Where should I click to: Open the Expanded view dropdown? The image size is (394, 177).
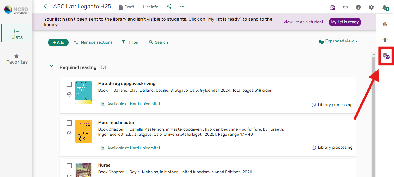[338, 41]
